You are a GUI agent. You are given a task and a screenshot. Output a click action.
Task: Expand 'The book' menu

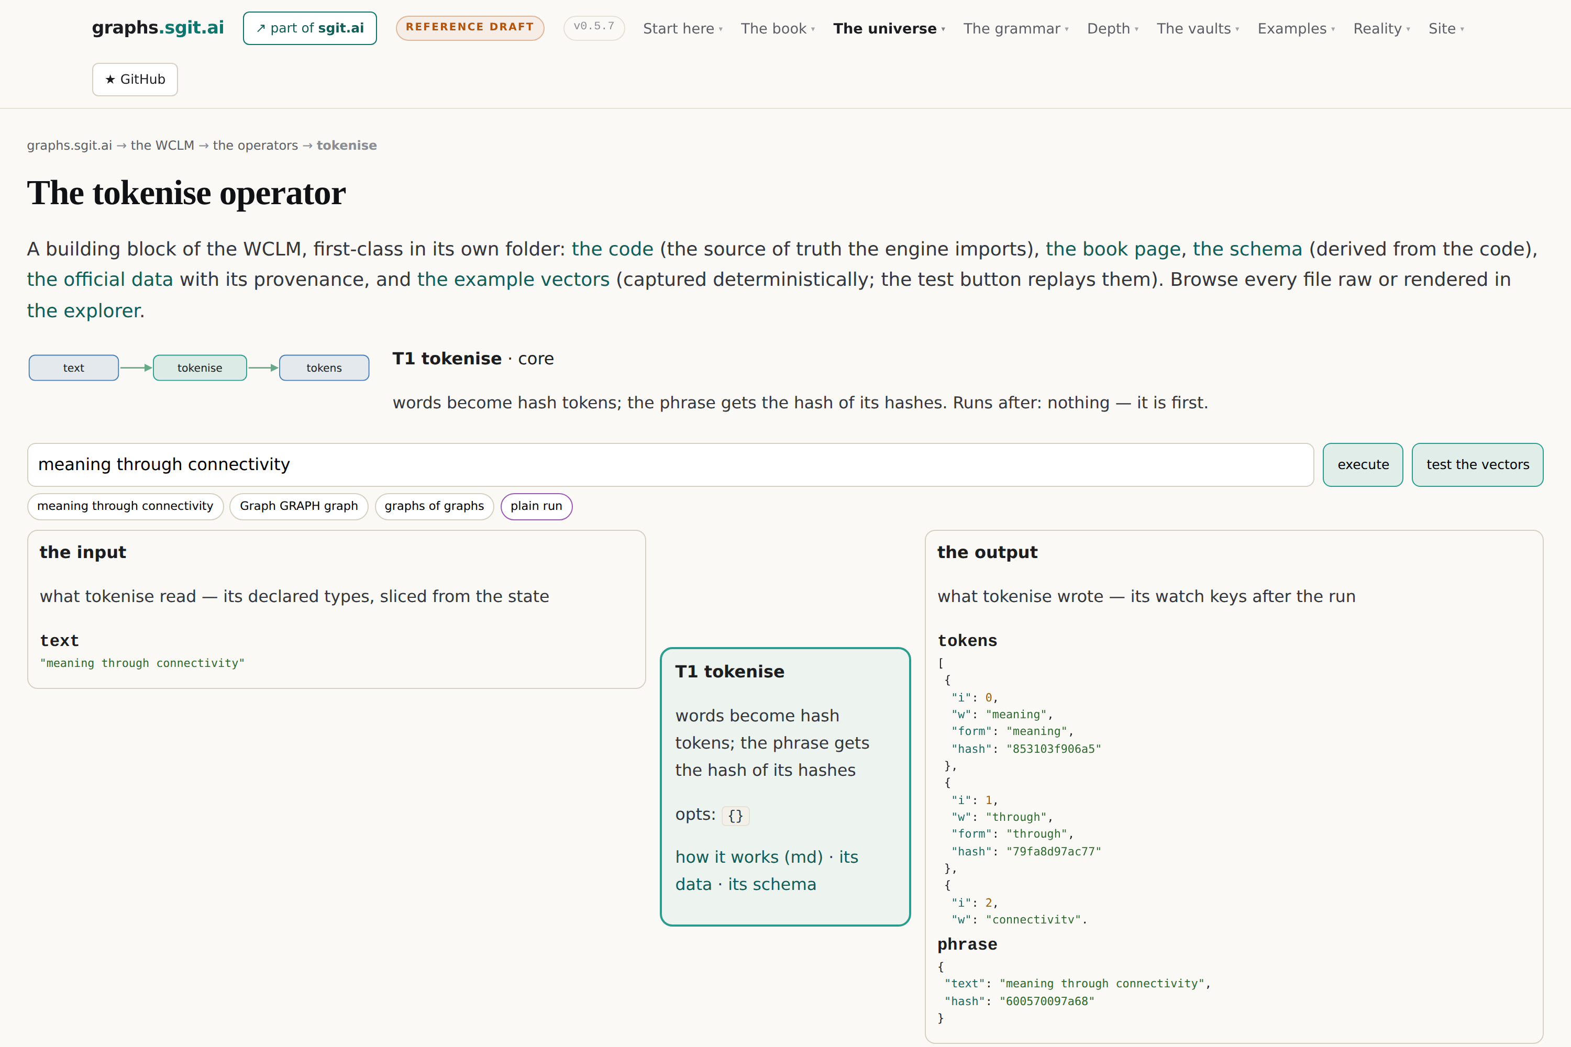778,29
